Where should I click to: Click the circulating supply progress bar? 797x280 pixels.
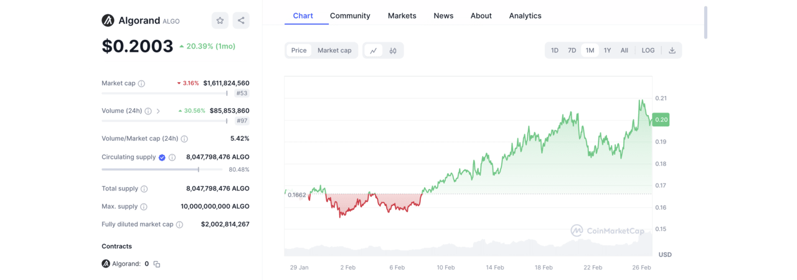coord(162,169)
